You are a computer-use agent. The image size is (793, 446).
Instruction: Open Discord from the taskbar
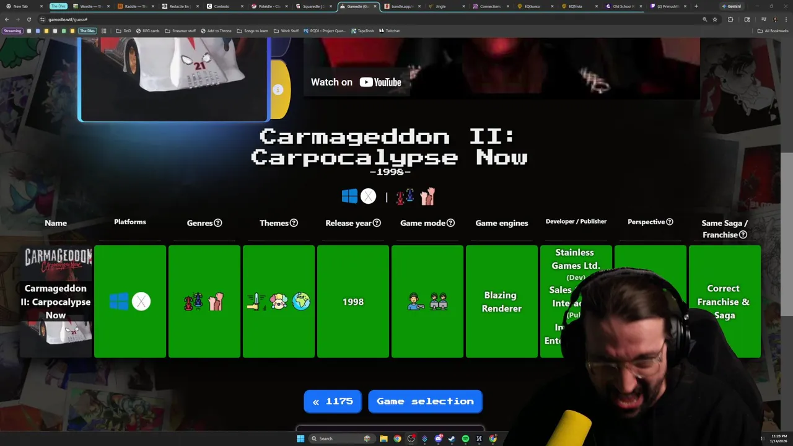click(x=438, y=439)
